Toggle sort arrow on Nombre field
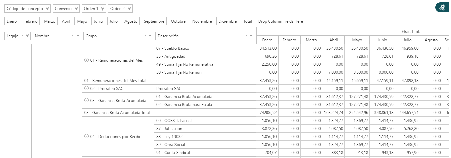 (x=73, y=36)
